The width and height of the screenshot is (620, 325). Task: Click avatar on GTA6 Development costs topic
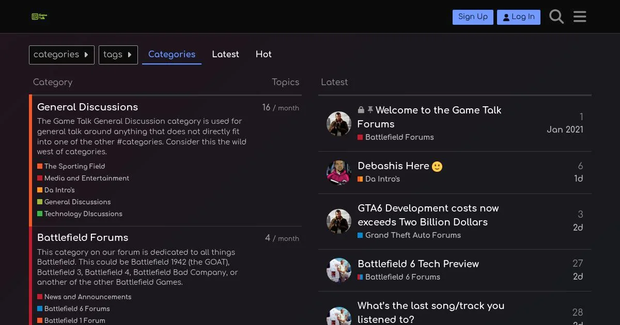pos(339,221)
